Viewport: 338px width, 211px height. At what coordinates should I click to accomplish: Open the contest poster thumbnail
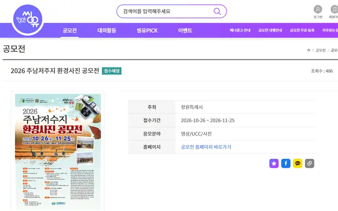pyautogui.click(x=58, y=152)
